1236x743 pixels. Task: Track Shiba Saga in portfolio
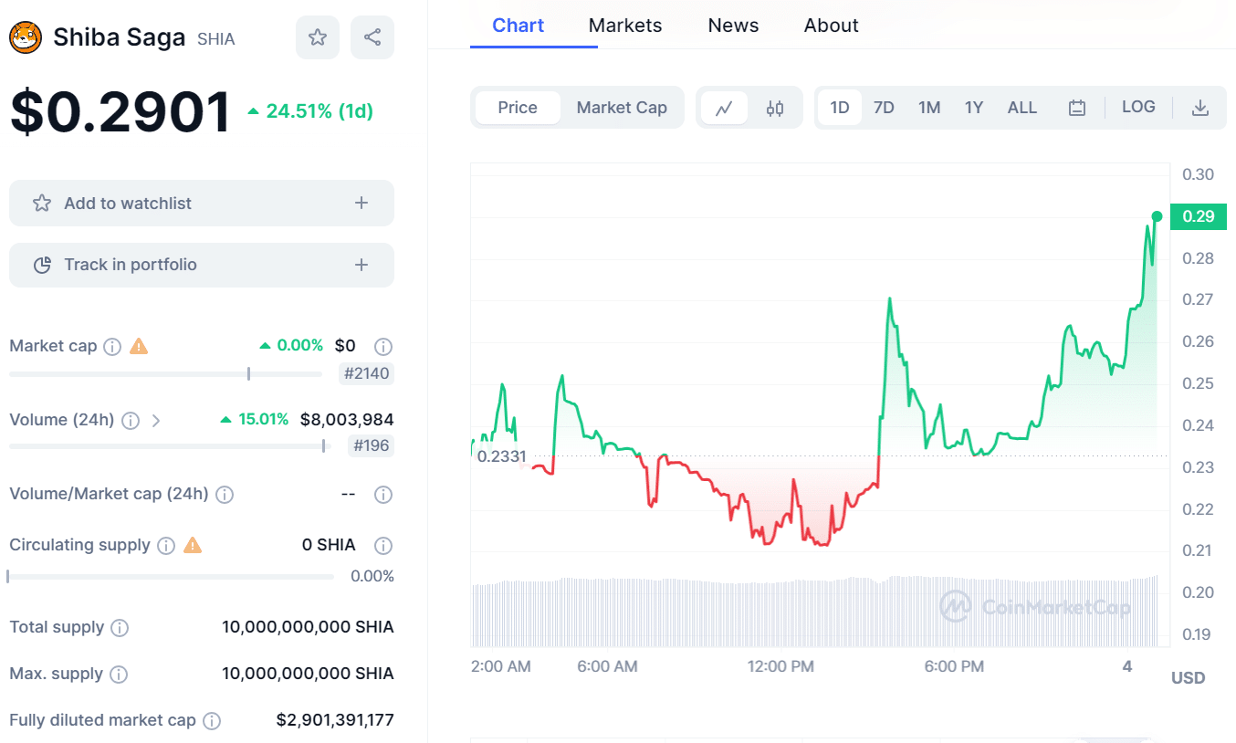click(202, 265)
